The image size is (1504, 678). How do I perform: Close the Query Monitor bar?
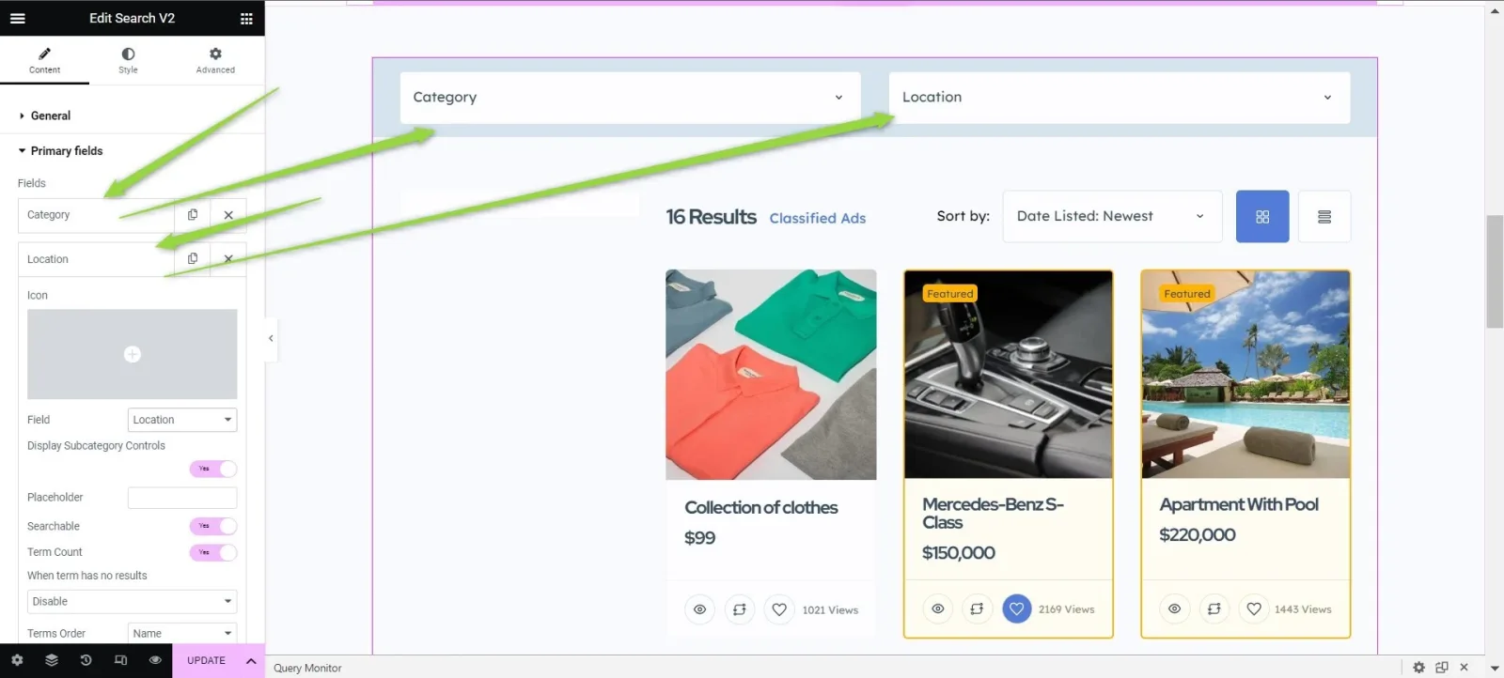coord(1464,668)
